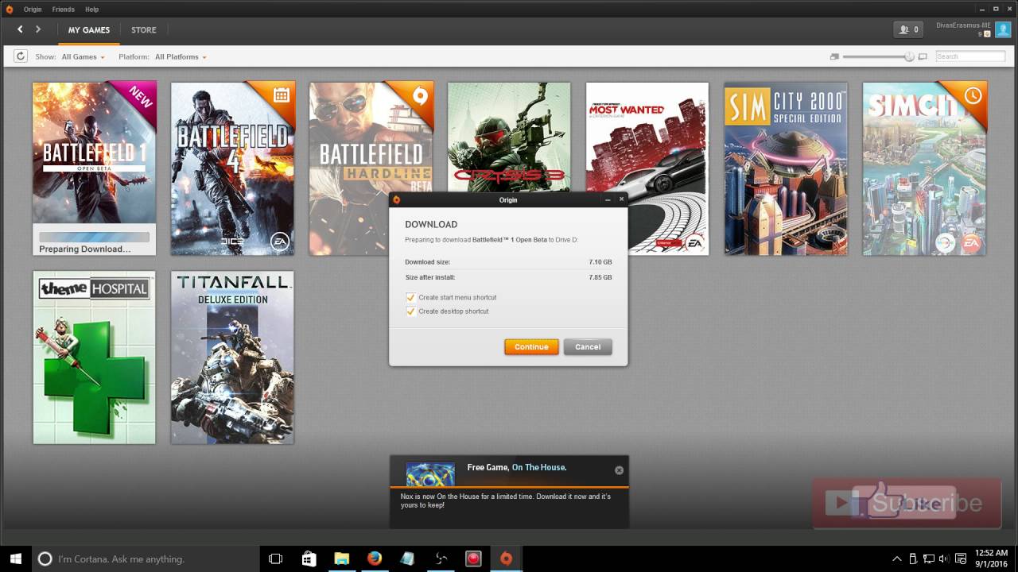Uncheck Create start menu shortcut
Screen dimensions: 1018x572
pos(410,297)
